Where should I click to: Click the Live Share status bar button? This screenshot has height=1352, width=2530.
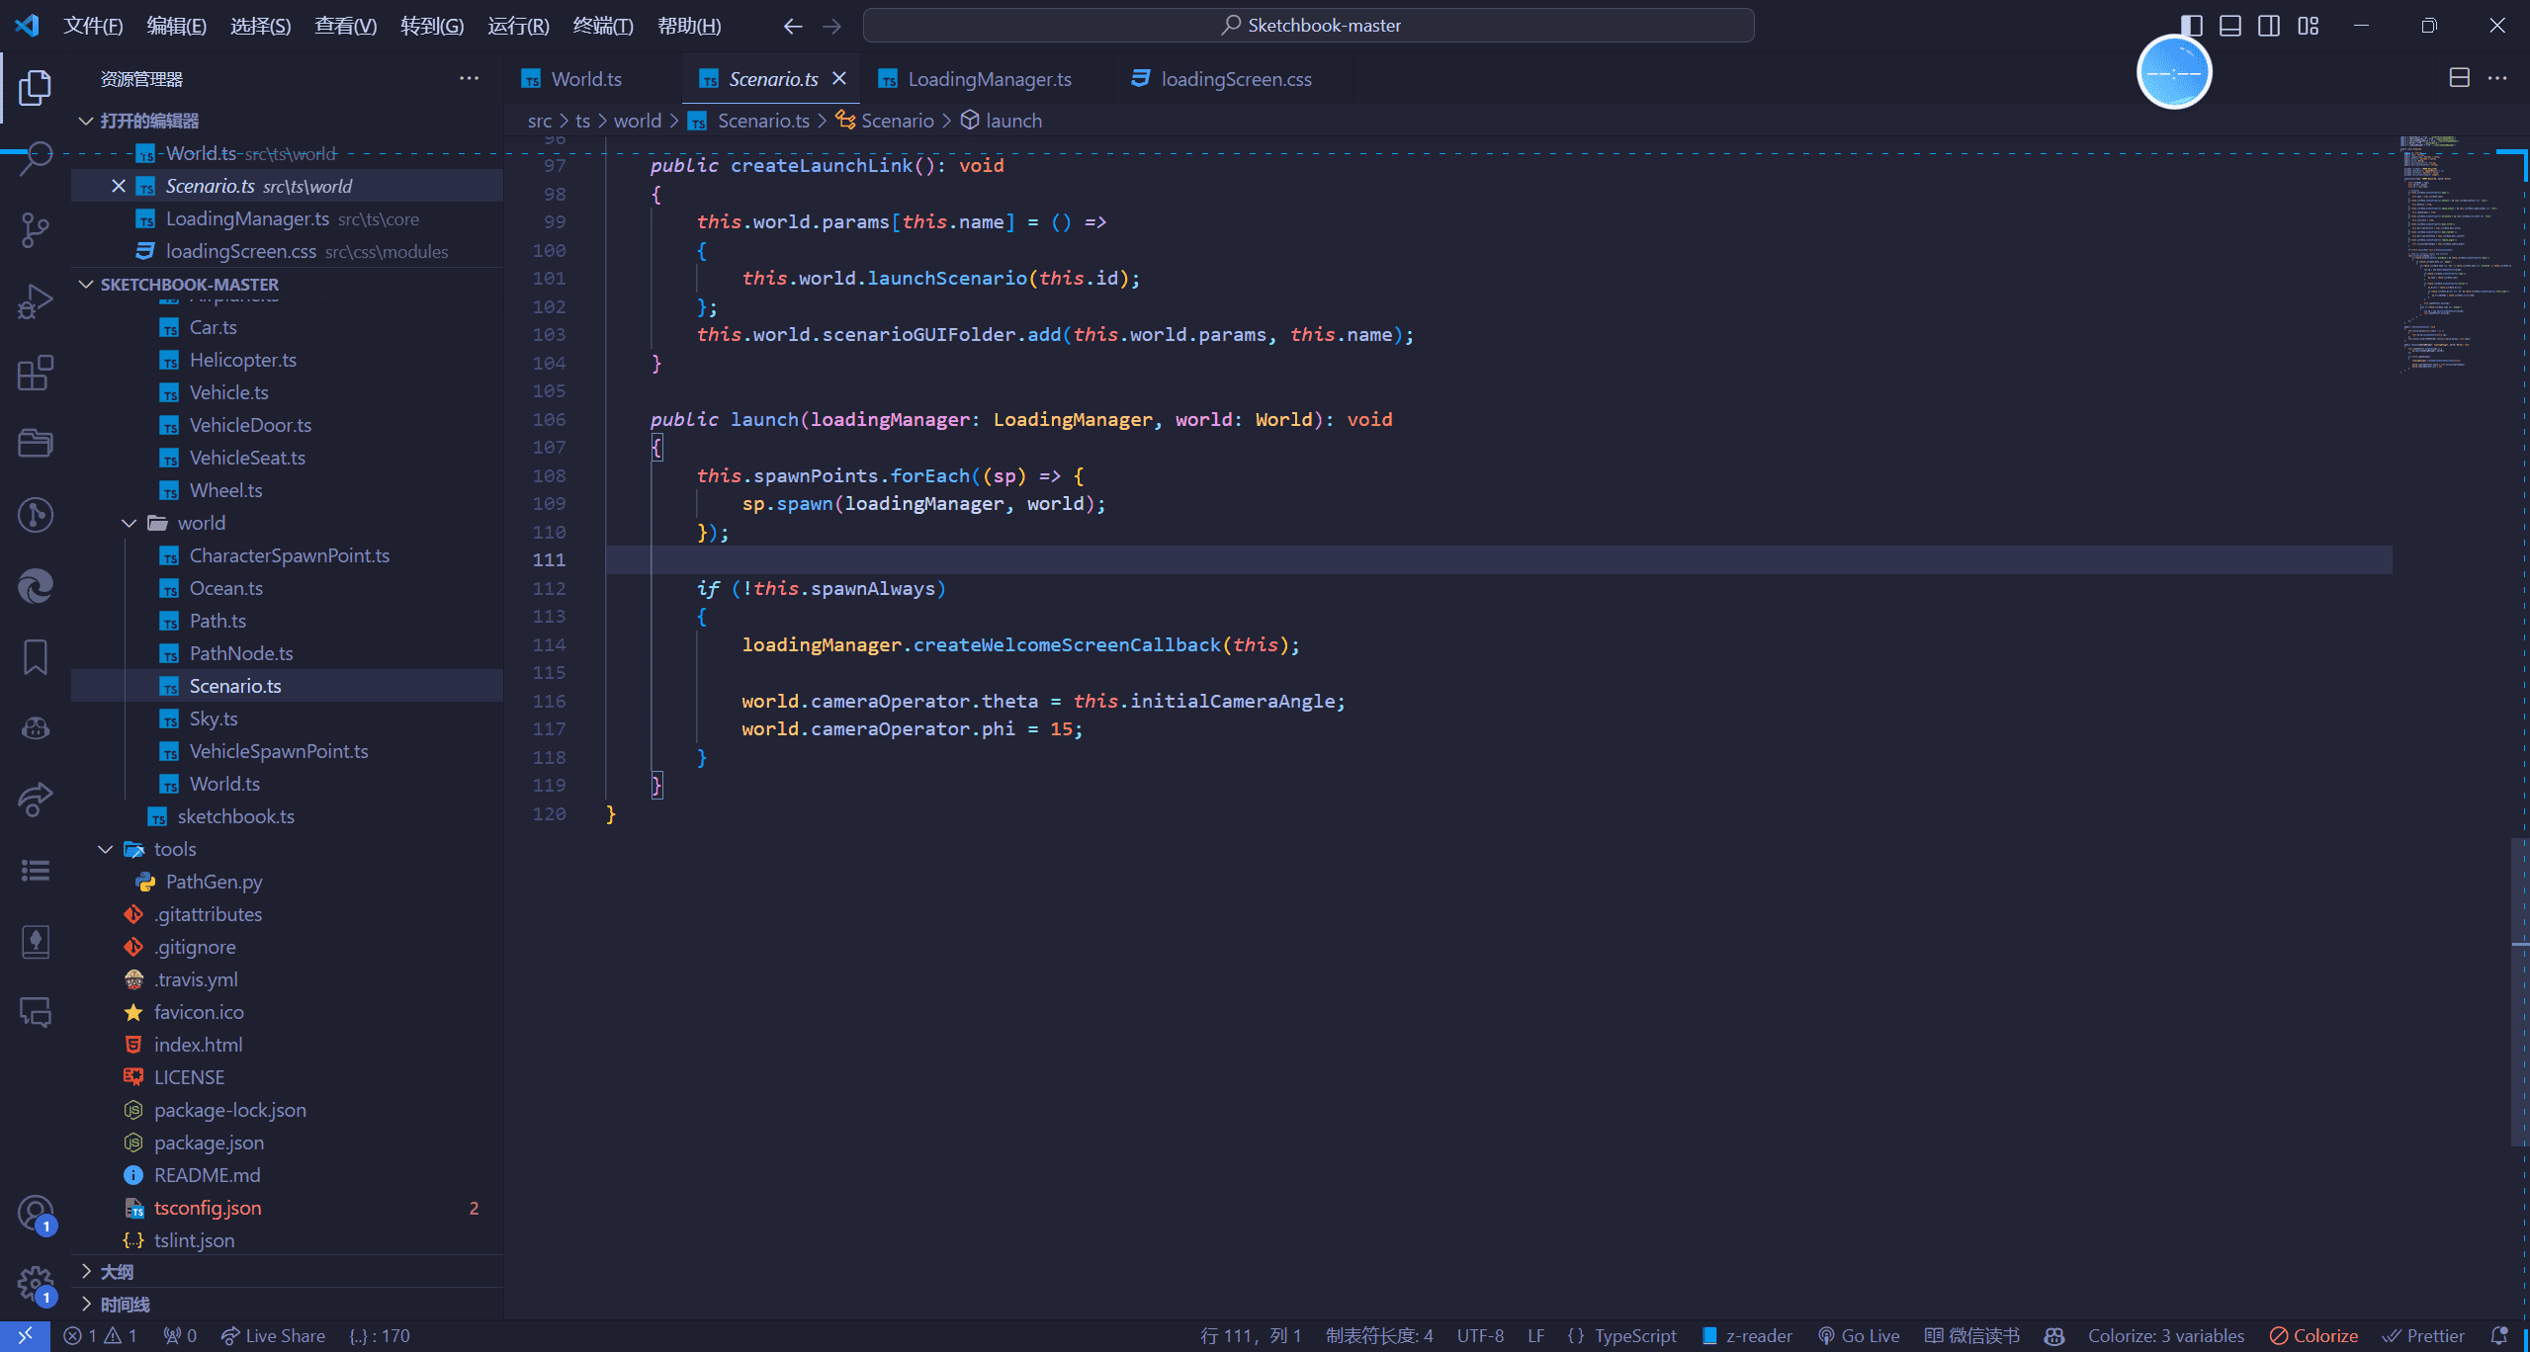[x=274, y=1335]
